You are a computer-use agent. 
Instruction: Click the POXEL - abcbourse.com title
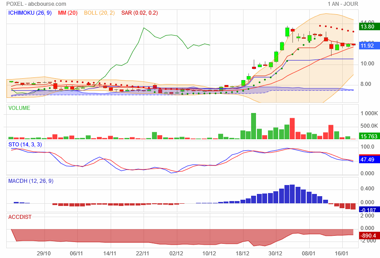tap(36, 4)
